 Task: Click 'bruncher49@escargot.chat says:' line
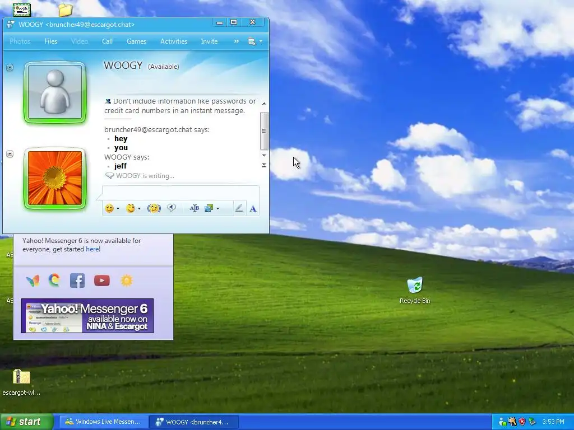[x=157, y=129]
